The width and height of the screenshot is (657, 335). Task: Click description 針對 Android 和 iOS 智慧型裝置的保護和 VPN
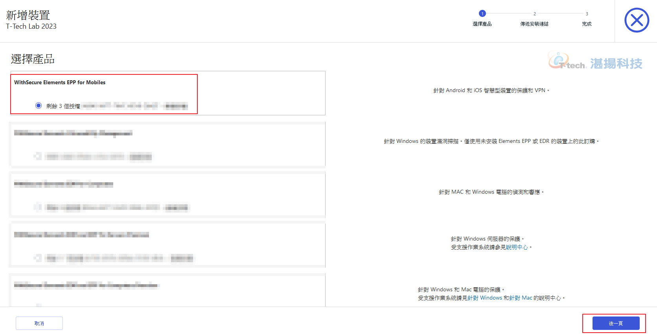[491, 91]
